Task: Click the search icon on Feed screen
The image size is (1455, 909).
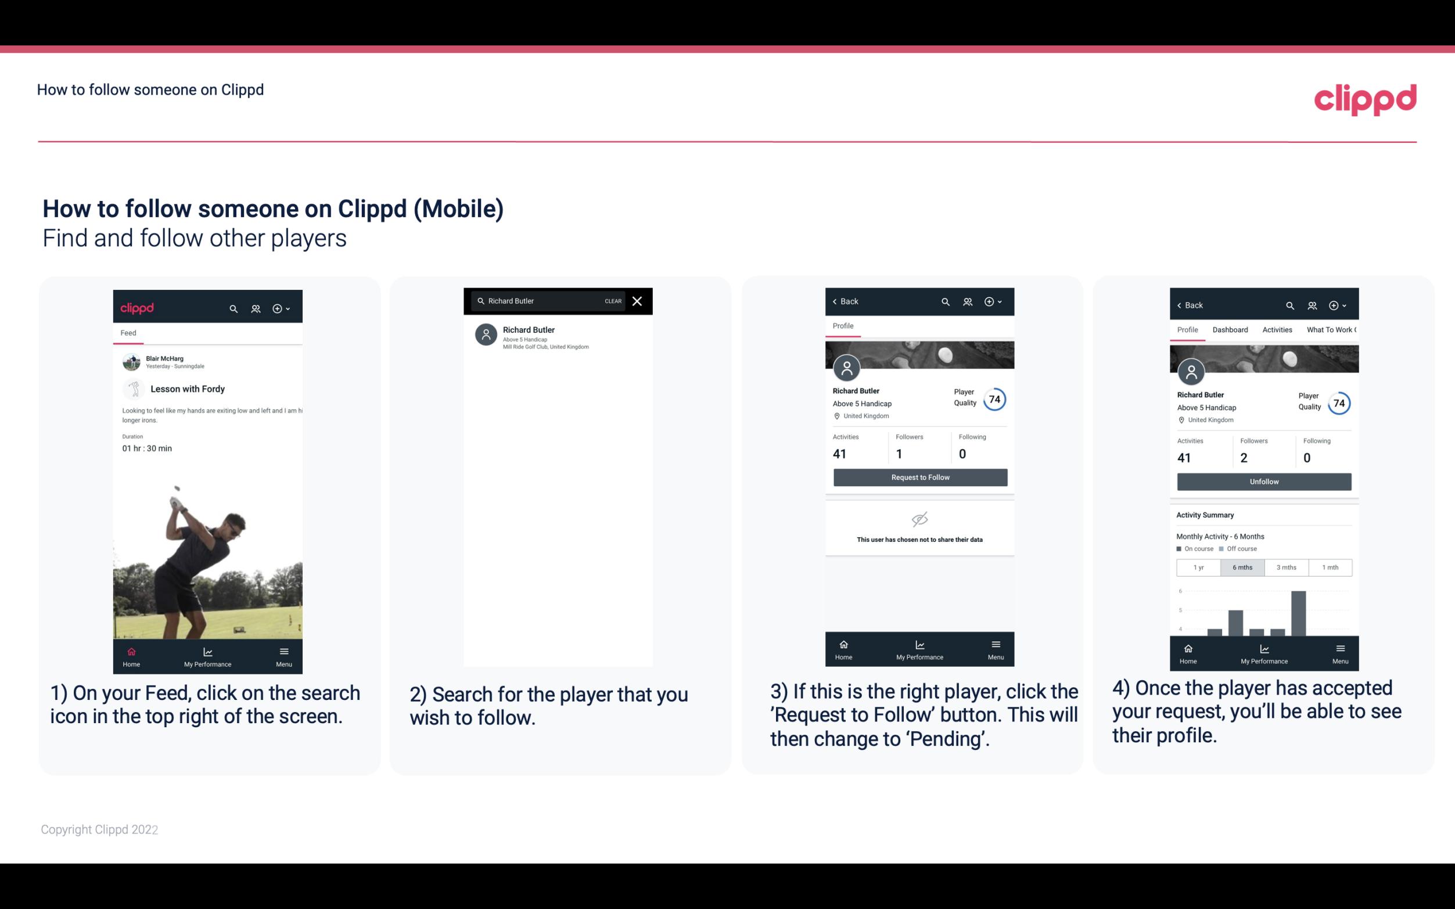Action: (233, 307)
